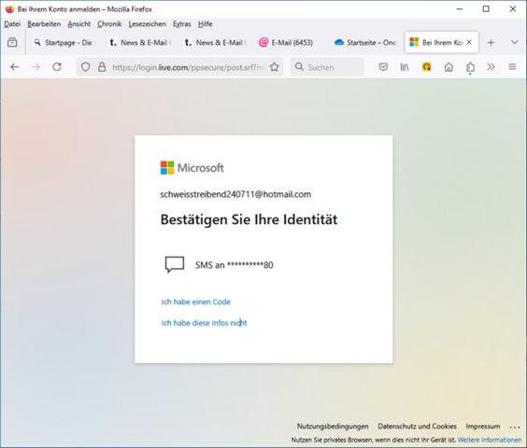The width and height of the screenshot is (527, 448).
Task: Click 'Ich habe einen Code' link
Action: 196,301
